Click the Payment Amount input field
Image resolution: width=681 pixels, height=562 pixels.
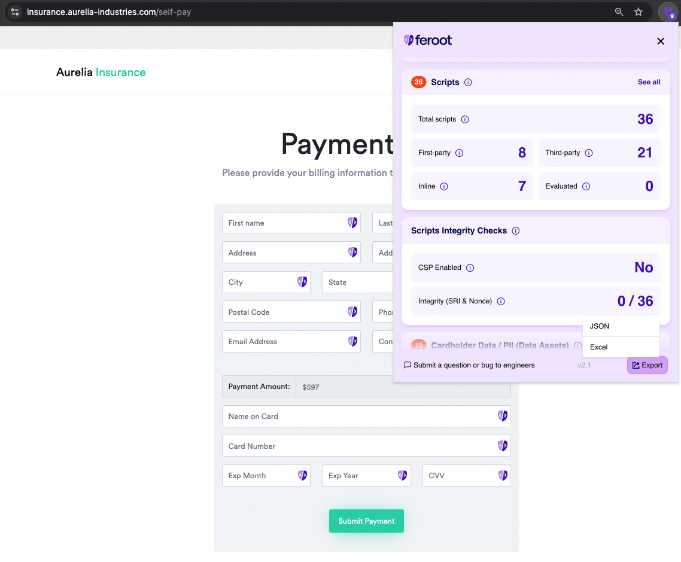403,387
